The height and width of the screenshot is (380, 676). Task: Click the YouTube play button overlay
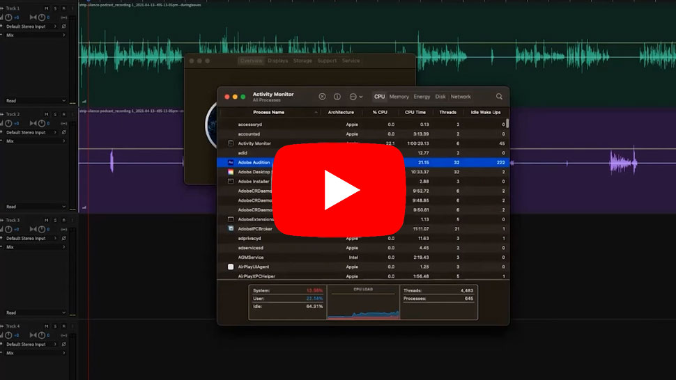point(337,190)
